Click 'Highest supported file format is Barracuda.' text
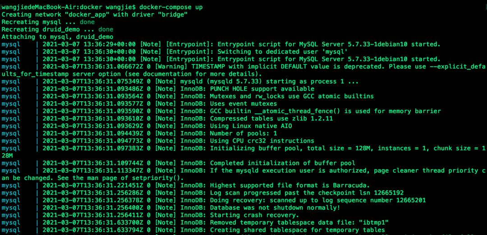This screenshot has height=235, width=487. coord(290,185)
